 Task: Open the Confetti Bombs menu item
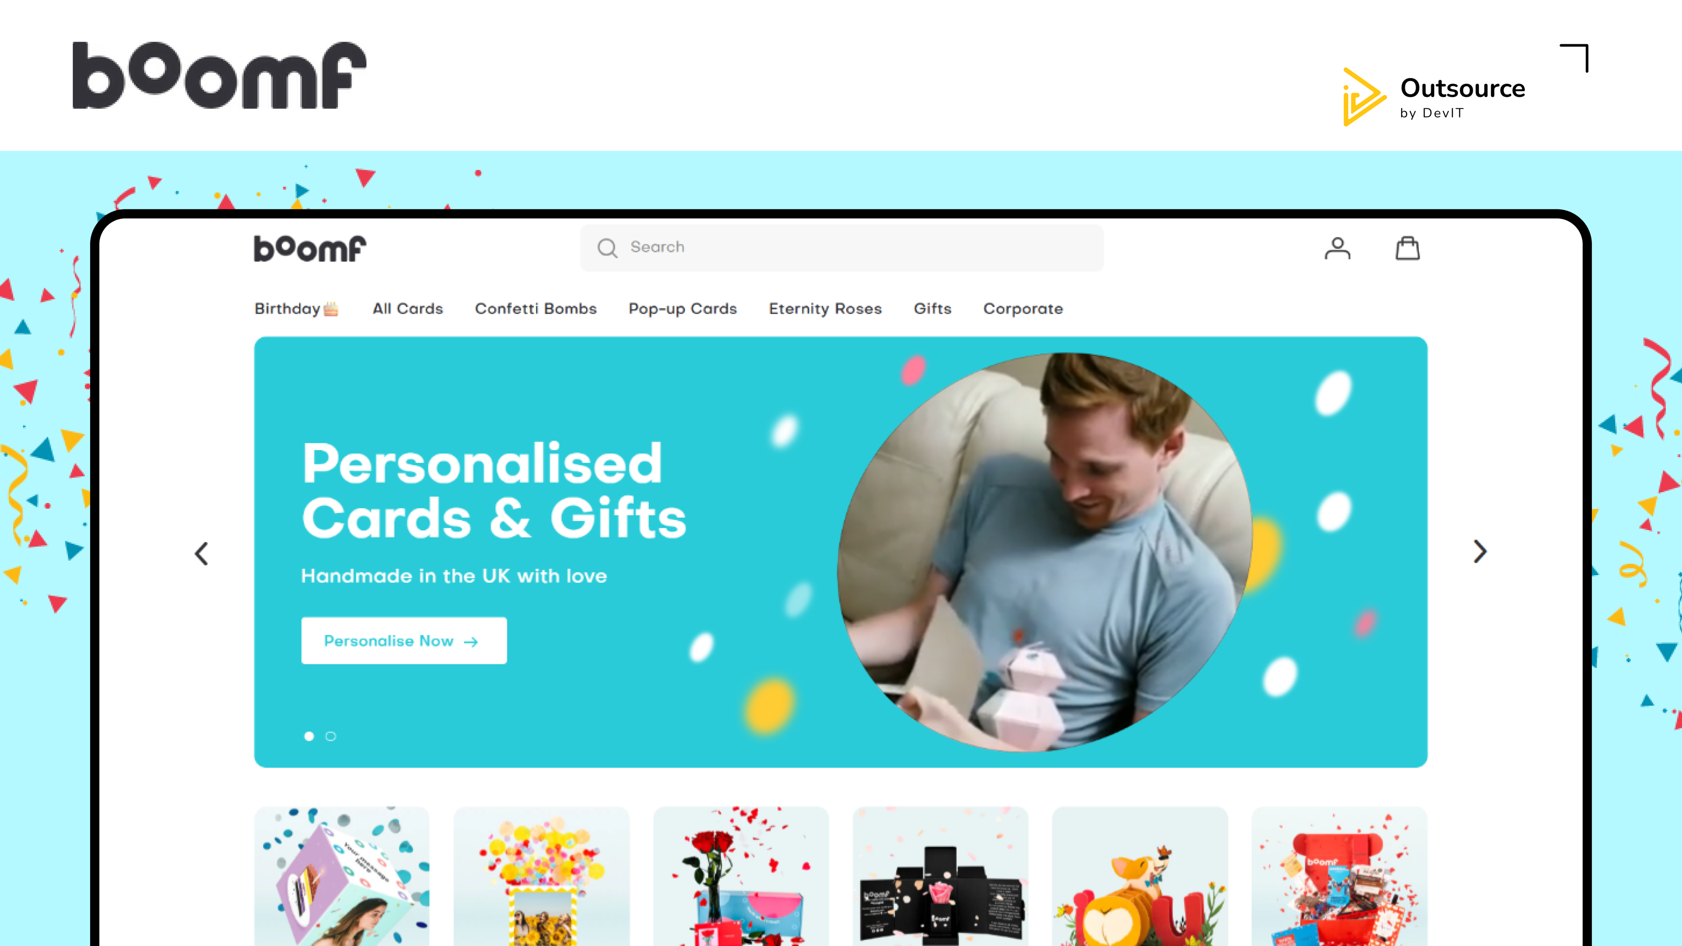535,309
